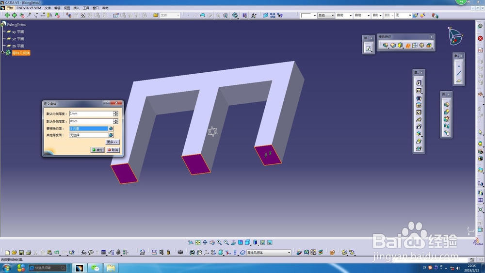Click the help ? button of 定义盒体 dialog
This screenshot has height=273, width=485.
[107, 103]
